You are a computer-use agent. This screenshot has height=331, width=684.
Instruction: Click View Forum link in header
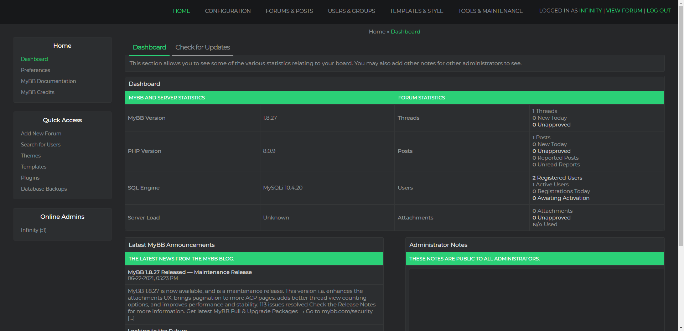point(624,11)
